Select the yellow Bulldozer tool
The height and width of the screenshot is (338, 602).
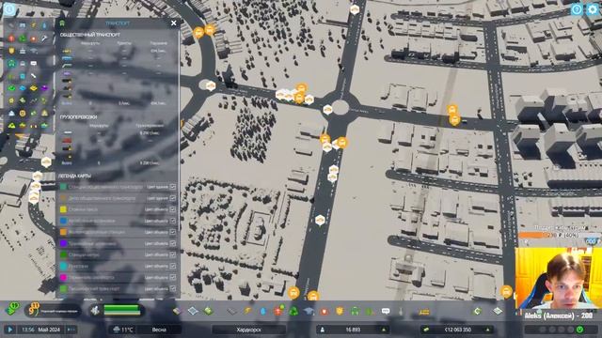(424, 312)
